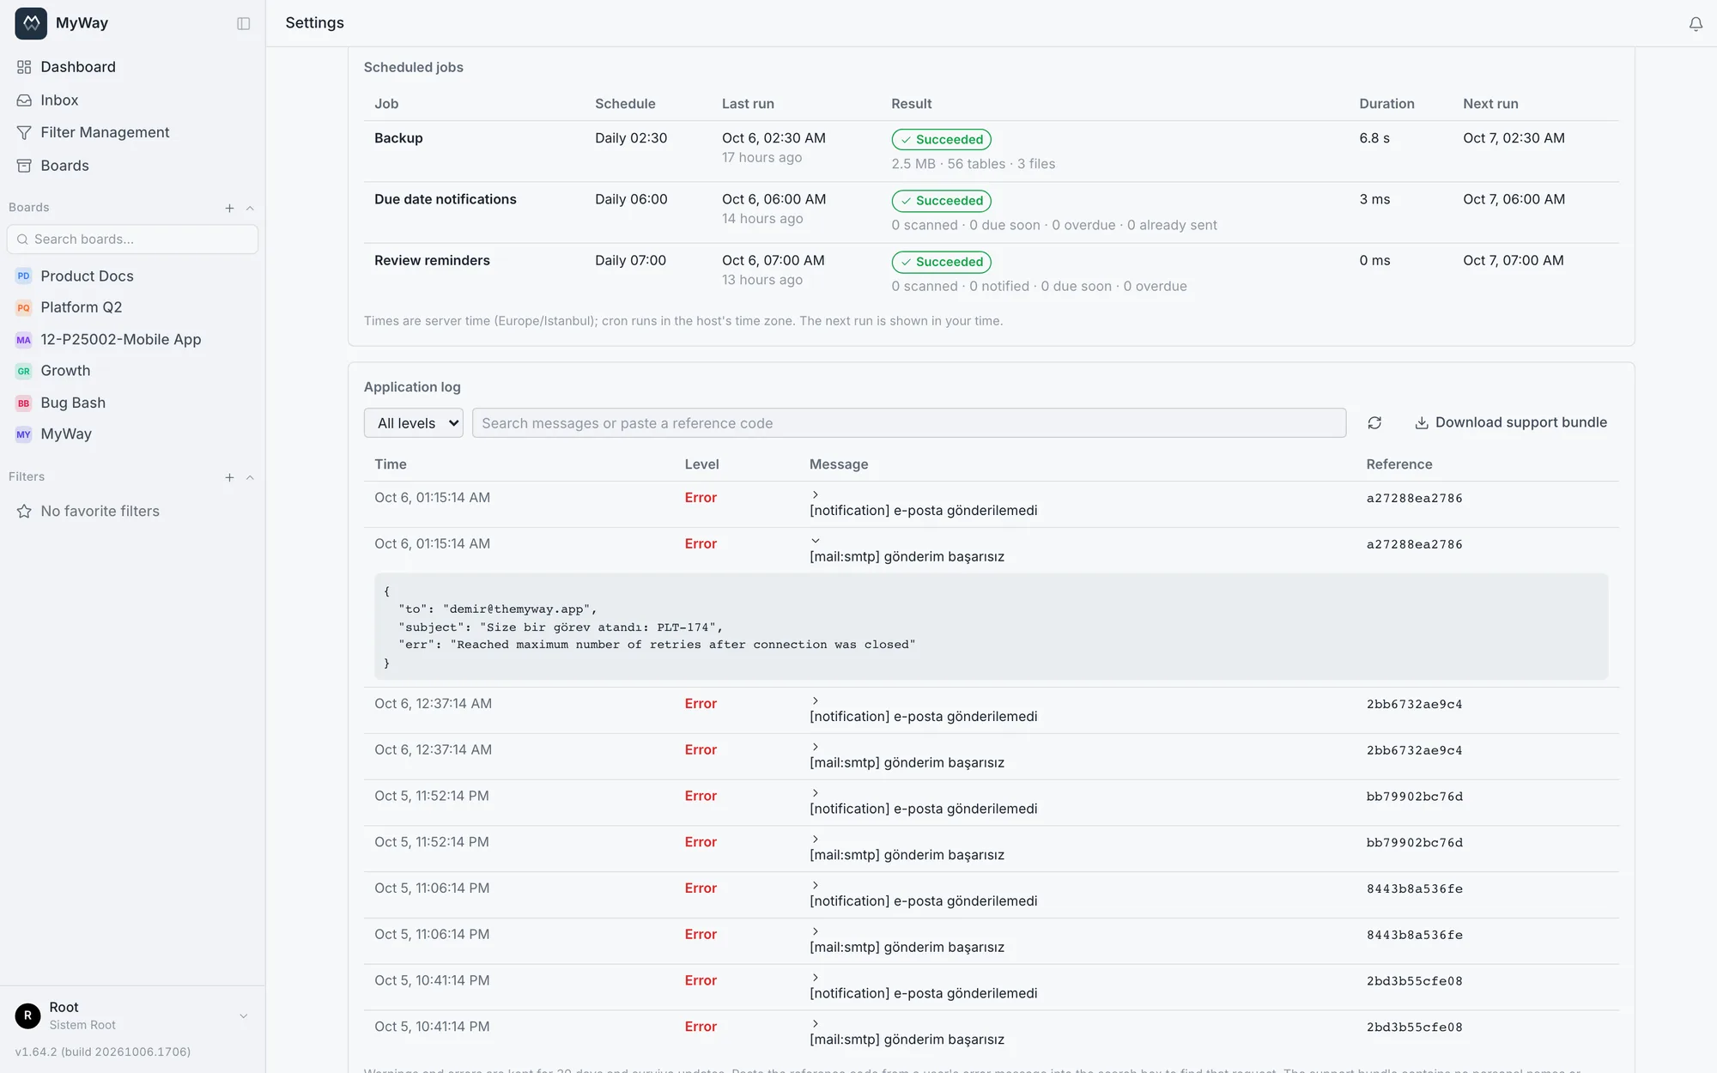Viewport: 1717px width, 1073px height.
Task: Navigate to Dashboard
Action: (x=78, y=67)
